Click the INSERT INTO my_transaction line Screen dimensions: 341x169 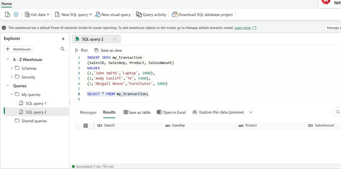[114, 58]
